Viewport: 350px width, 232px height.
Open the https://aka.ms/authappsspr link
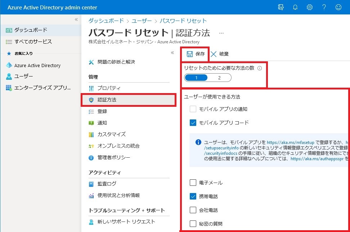coord(317,159)
